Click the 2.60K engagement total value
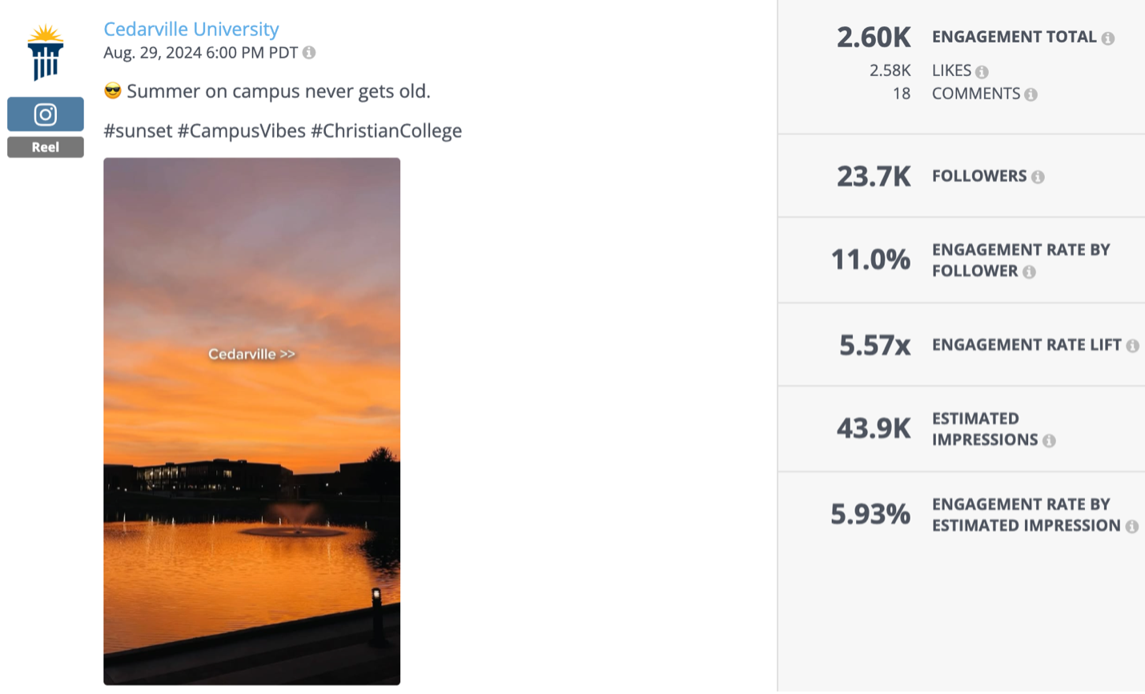The image size is (1145, 694). point(874,38)
